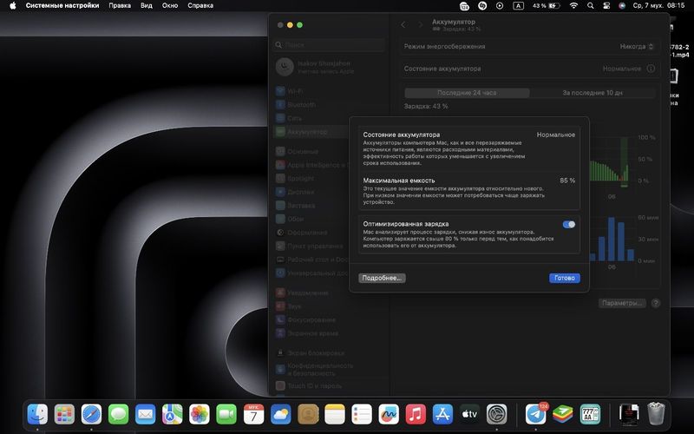Open BlueStacks icon in dock
The image size is (694, 434).
click(563, 415)
